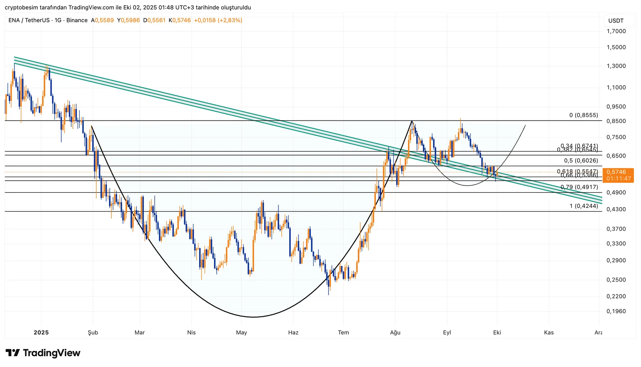641x367 pixels.
Task: Click the 1G interval label
Action: (58, 20)
